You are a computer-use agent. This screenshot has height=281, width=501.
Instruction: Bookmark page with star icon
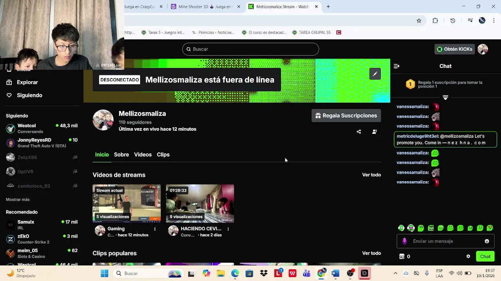(x=419, y=21)
